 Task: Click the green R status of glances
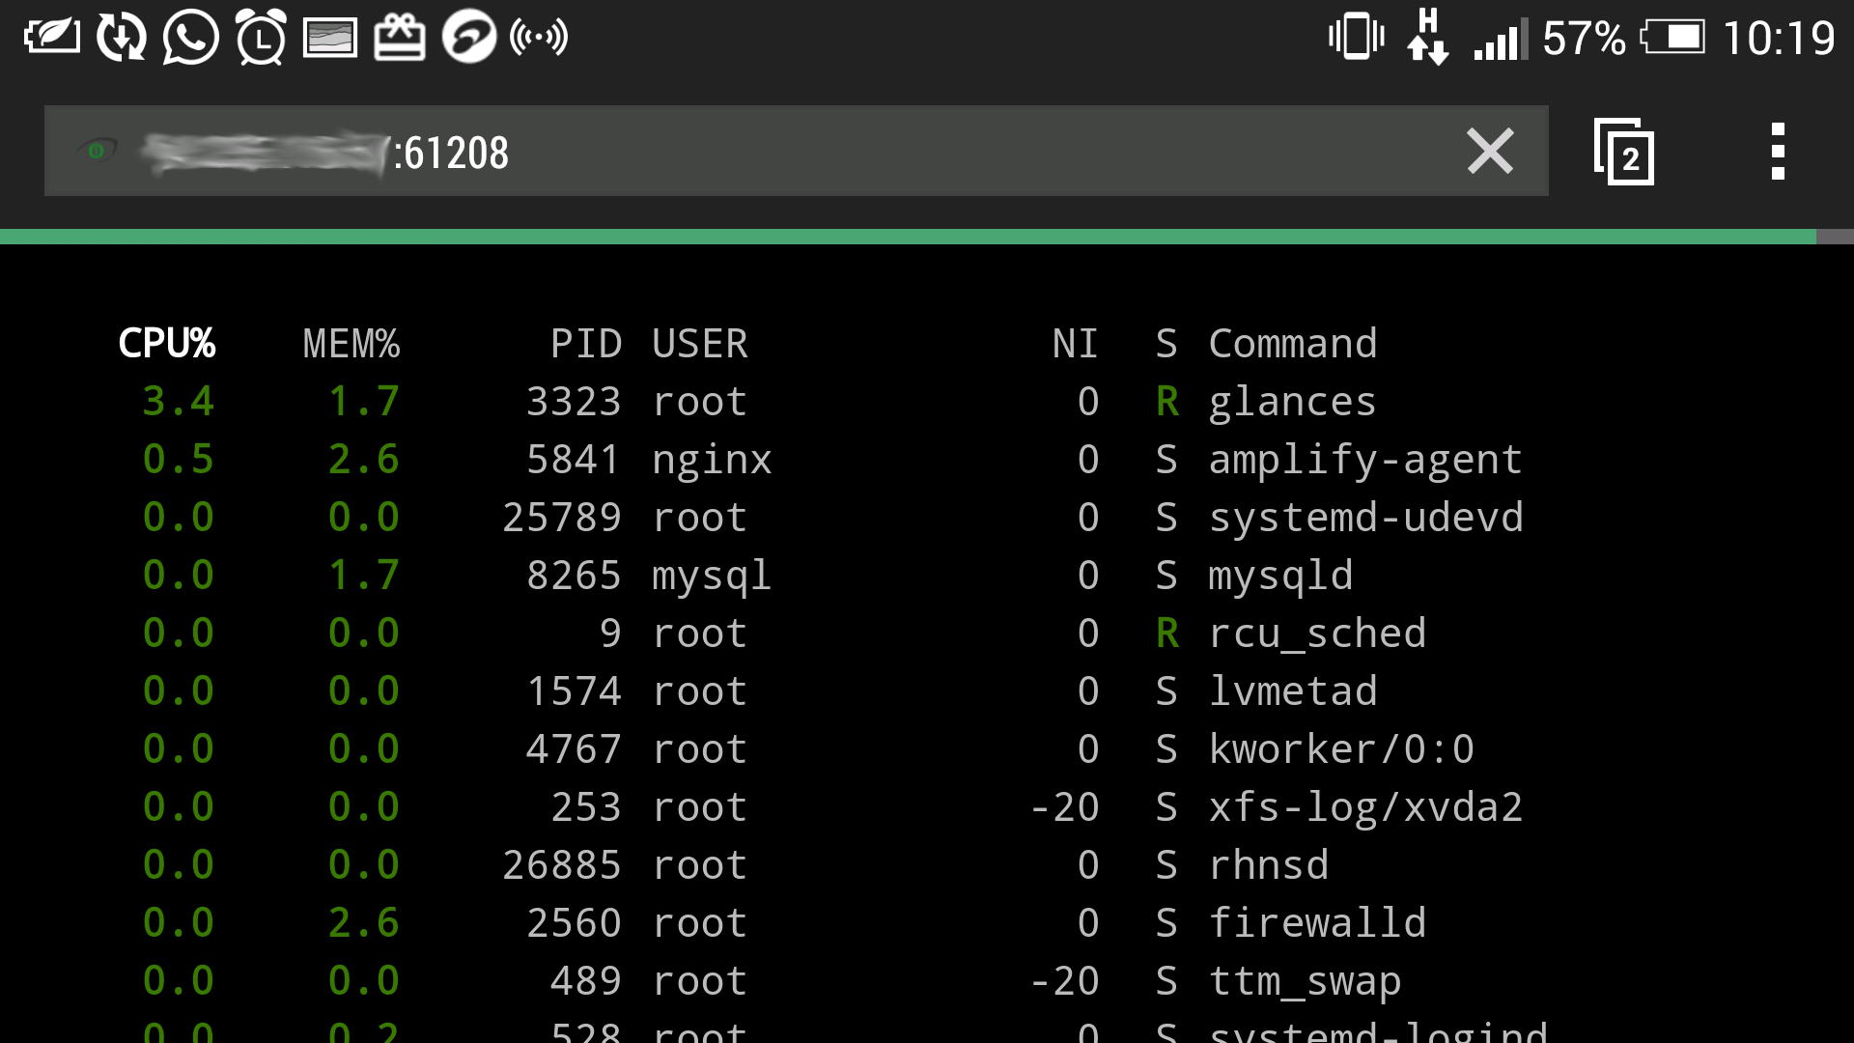click(1167, 402)
